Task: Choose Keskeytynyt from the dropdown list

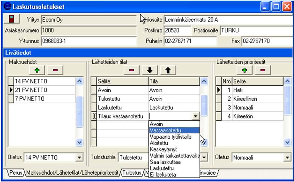Action: [x=174, y=149]
